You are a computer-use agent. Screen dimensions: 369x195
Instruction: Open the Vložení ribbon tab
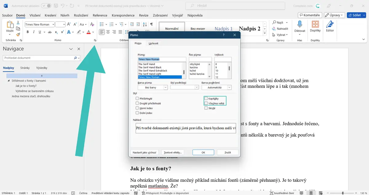pos(35,15)
